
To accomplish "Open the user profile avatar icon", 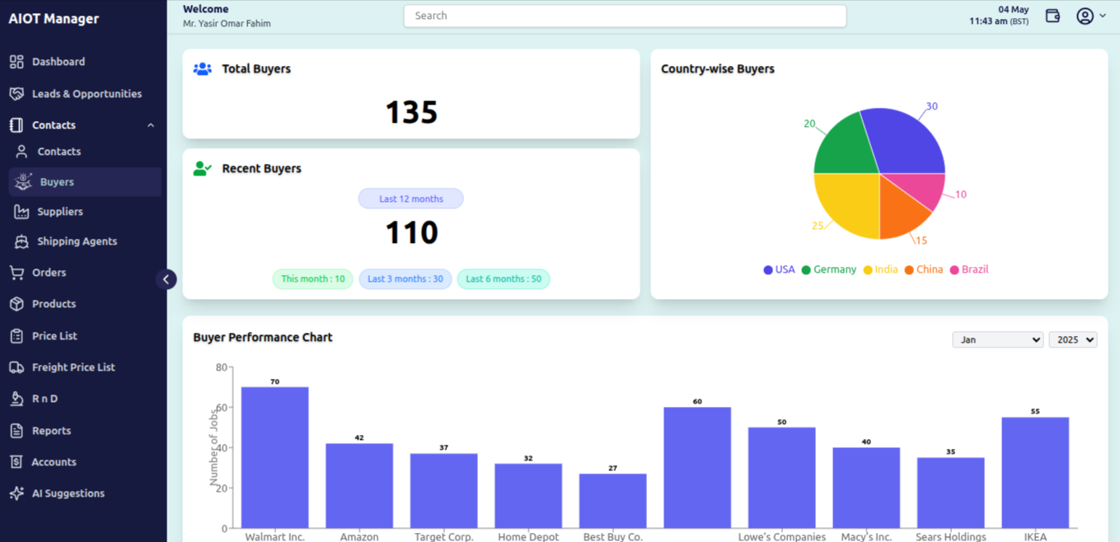I will click(x=1085, y=16).
